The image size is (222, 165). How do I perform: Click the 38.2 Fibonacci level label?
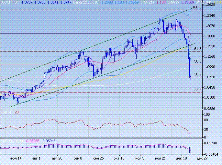(x=198, y=74)
